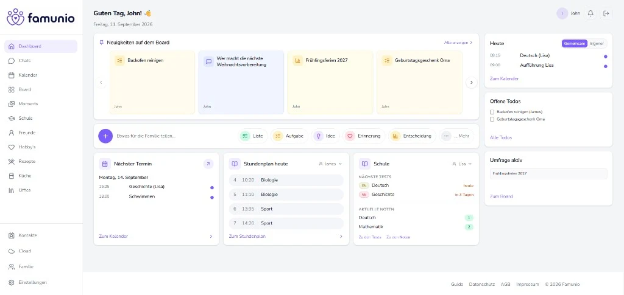Click the famunio logo
The image size is (624, 295).
pyautogui.click(x=41, y=17)
